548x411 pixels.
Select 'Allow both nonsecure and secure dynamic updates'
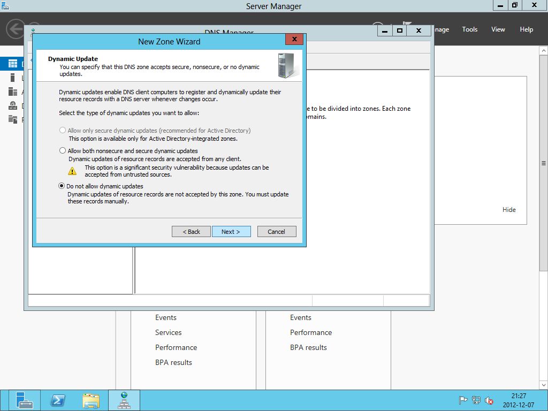coord(62,150)
